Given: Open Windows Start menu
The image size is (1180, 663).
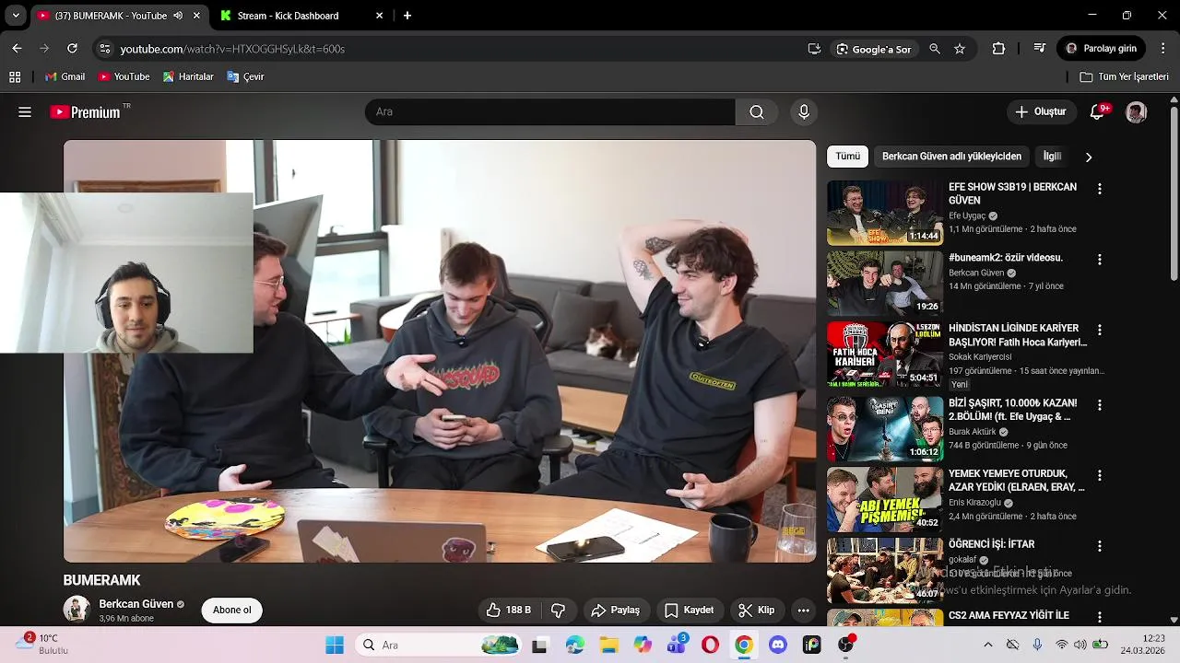Looking at the screenshot, I should pos(335,645).
